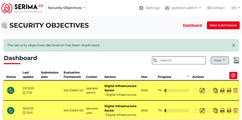Click the shield icon beside Security Objectives heading
The height and width of the screenshot is (120, 242).
tap(4, 25)
